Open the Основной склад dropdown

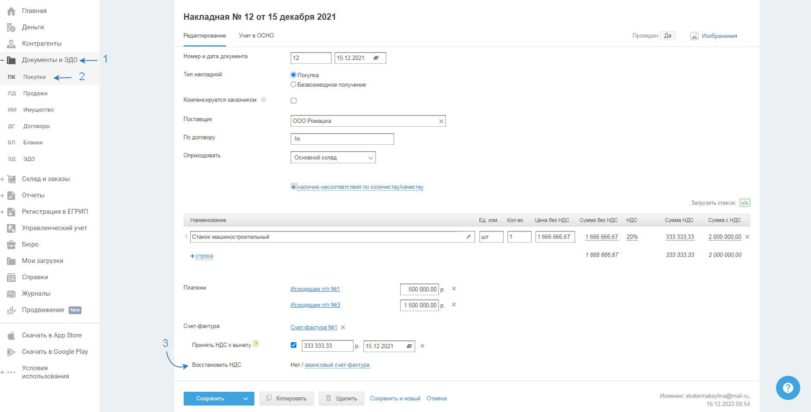[x=333, y=157]
